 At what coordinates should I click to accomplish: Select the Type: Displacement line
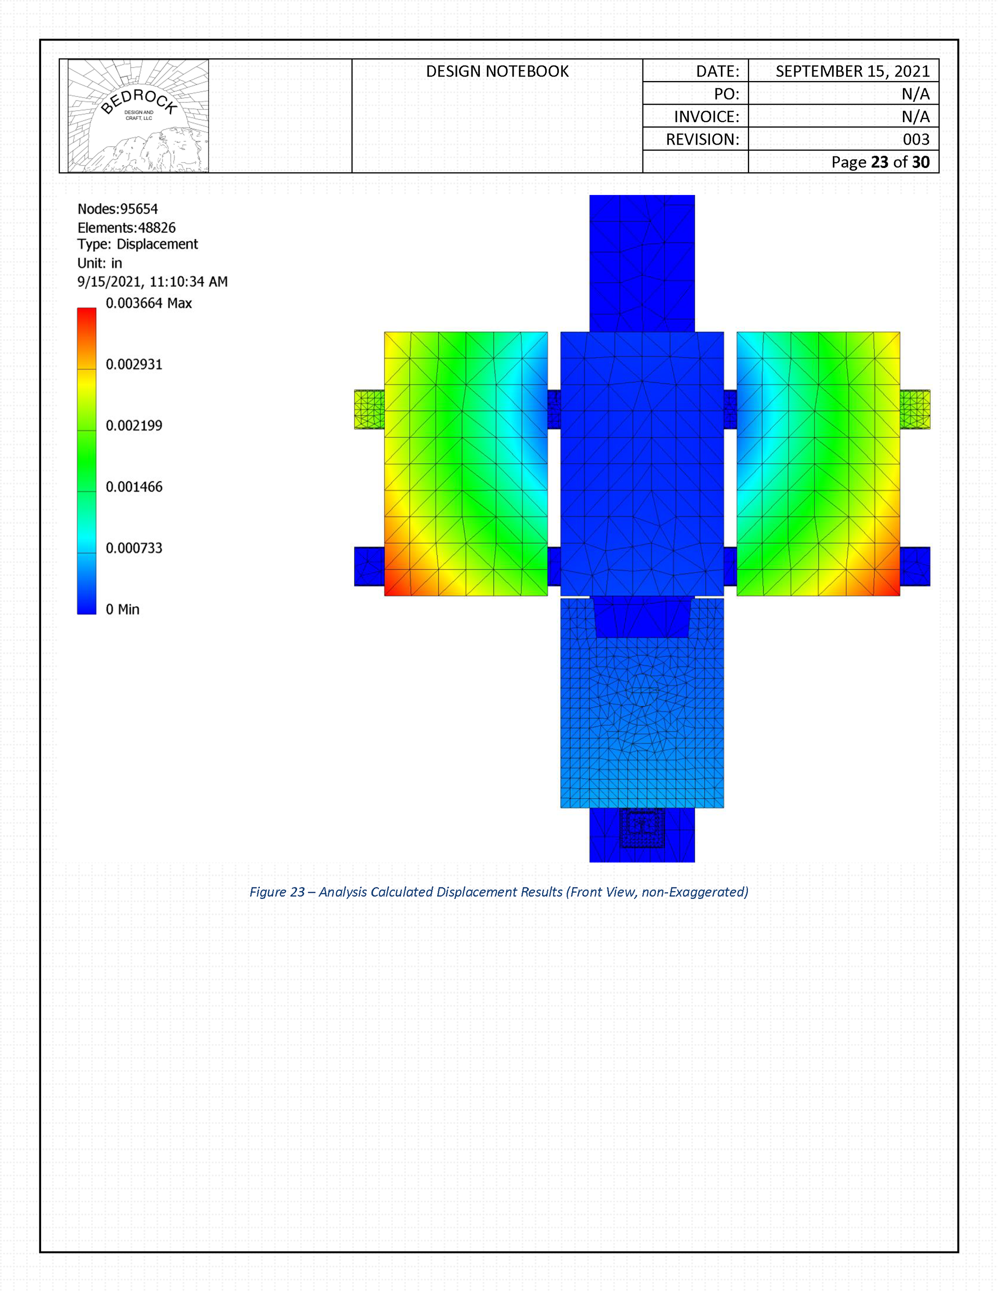(x=137, y=244)
